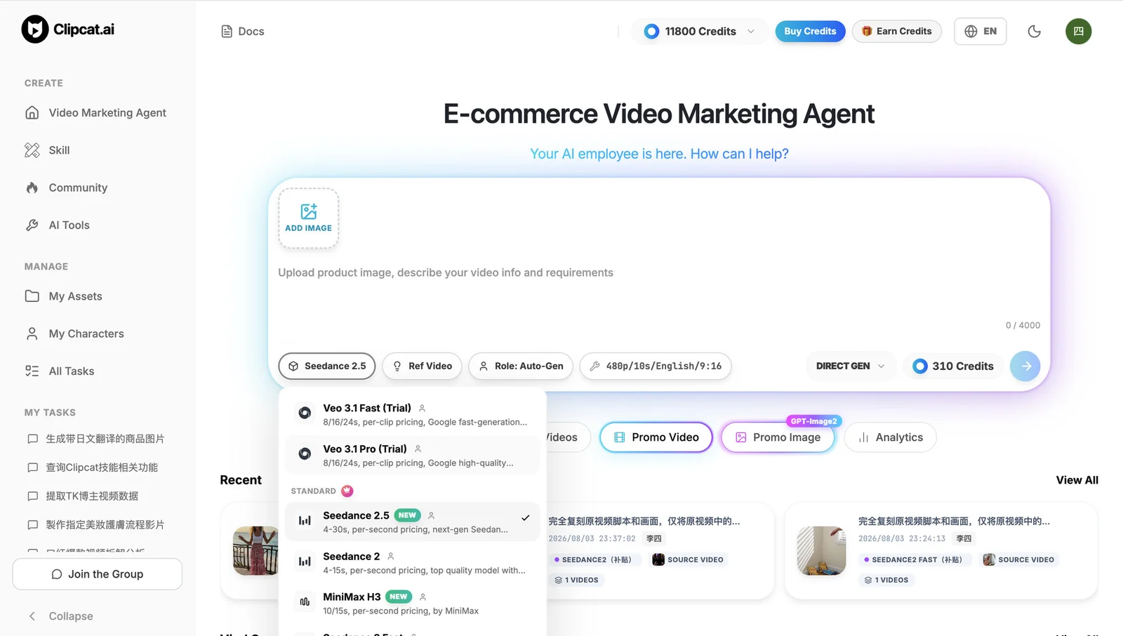Click the STANDARD crown badge icon

click(347, 491)
